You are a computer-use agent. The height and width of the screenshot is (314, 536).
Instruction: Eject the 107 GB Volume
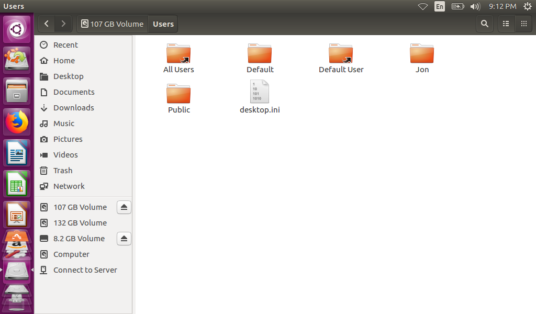[124, 207]
